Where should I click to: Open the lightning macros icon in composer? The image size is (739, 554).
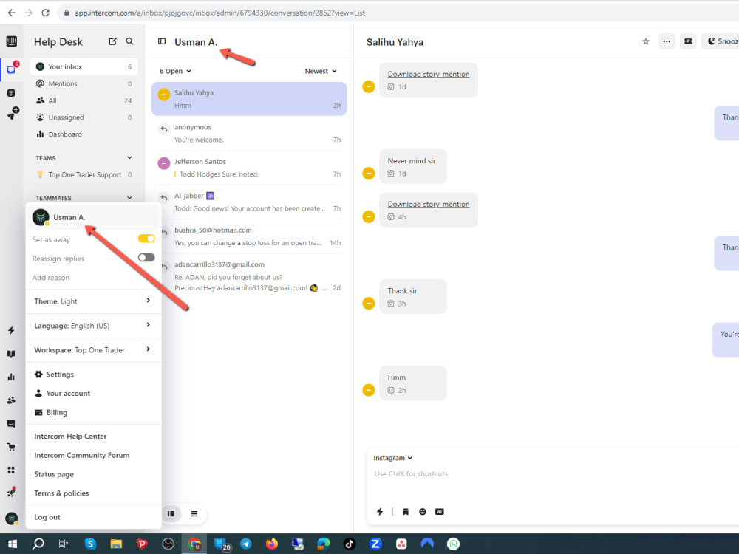[x=380, y=512]
